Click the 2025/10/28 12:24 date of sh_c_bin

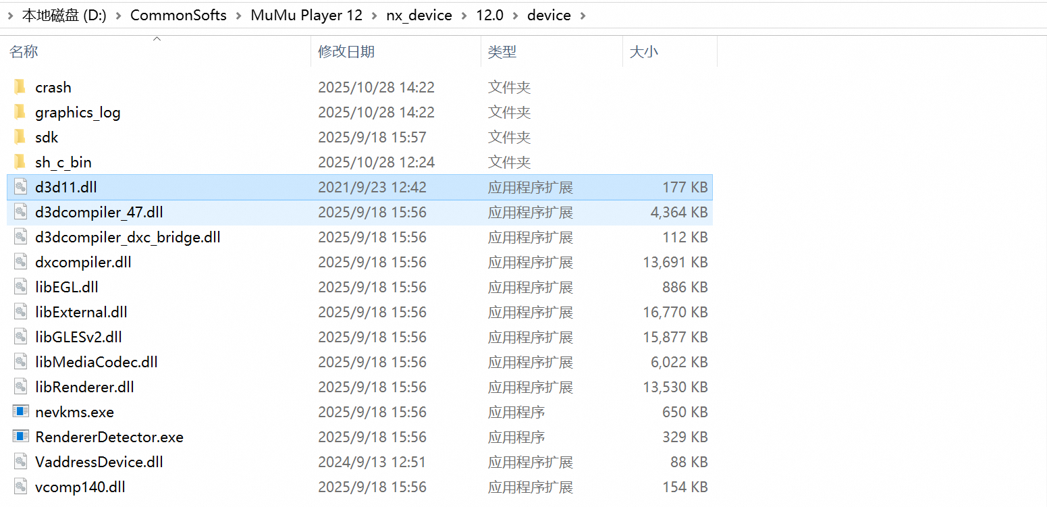pyautogui.click(x=376, y=163)
